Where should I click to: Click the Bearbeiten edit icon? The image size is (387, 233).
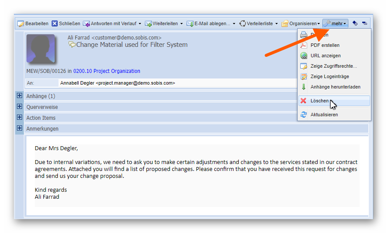tap(20, 24)
